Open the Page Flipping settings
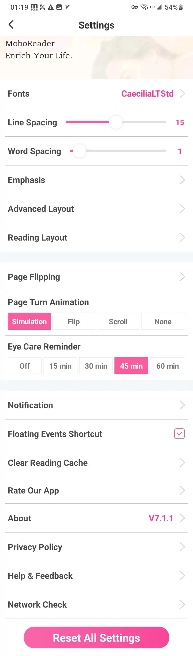193x656 pixels. 96,277
